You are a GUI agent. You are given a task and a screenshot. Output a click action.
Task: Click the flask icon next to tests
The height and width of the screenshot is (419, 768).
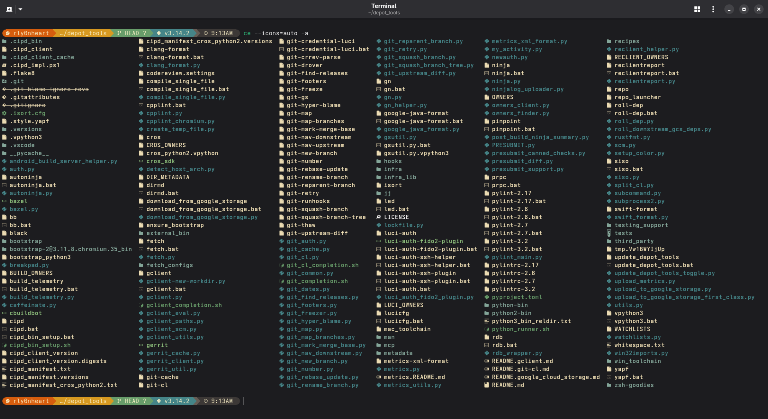pyautogui.click(x=608, y=233)
